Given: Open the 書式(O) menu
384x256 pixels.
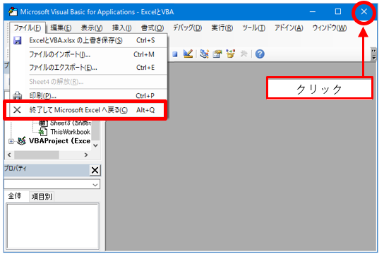Looking at the screenshot, I should tap(152, 28).
